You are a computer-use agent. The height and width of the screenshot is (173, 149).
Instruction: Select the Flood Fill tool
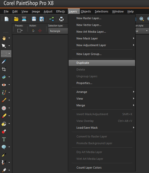point(4,124)
